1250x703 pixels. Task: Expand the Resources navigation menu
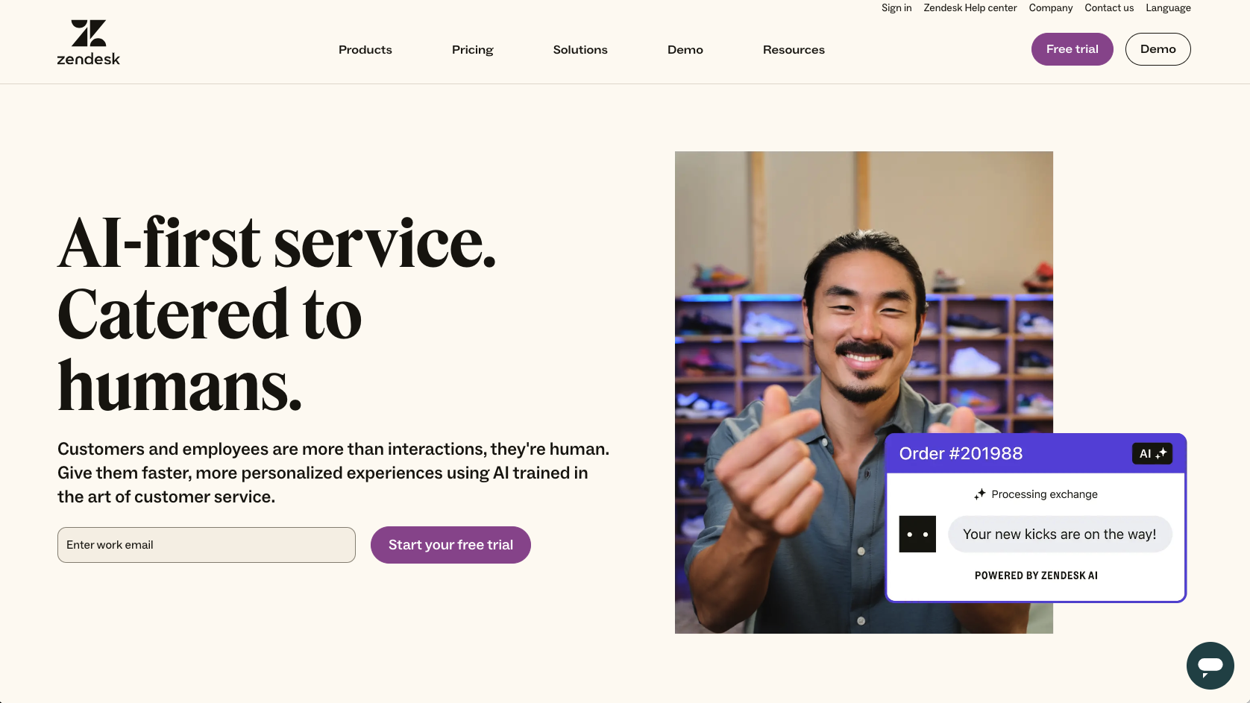click(794, 50)
